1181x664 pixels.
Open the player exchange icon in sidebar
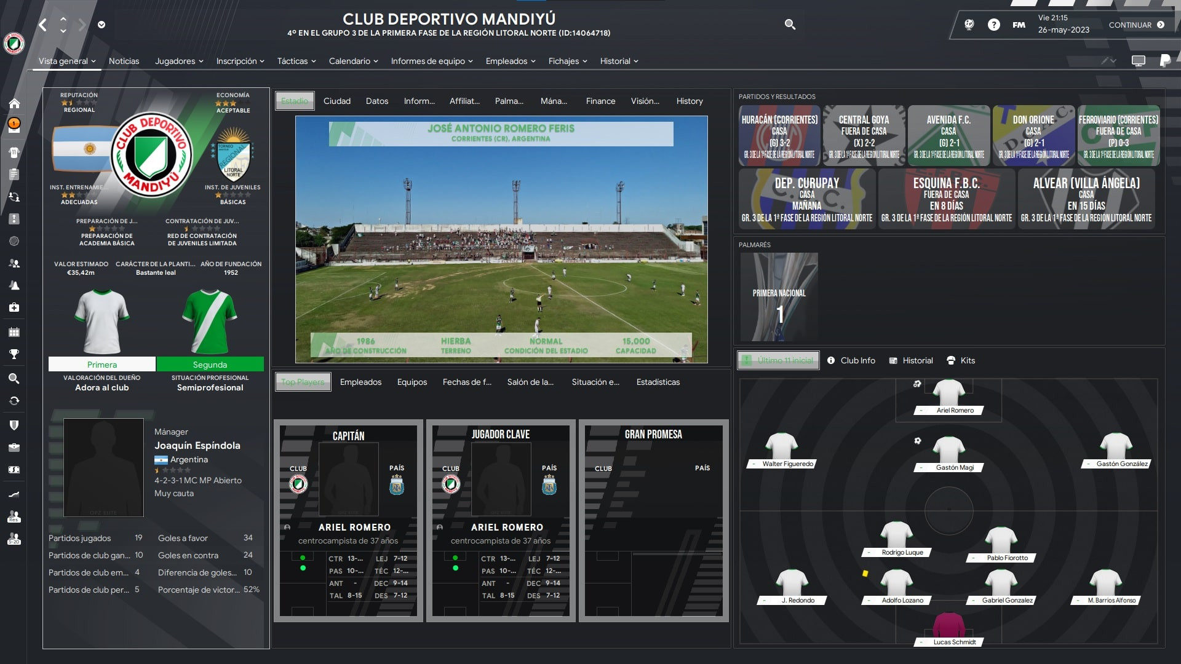[x=14, y=197]
